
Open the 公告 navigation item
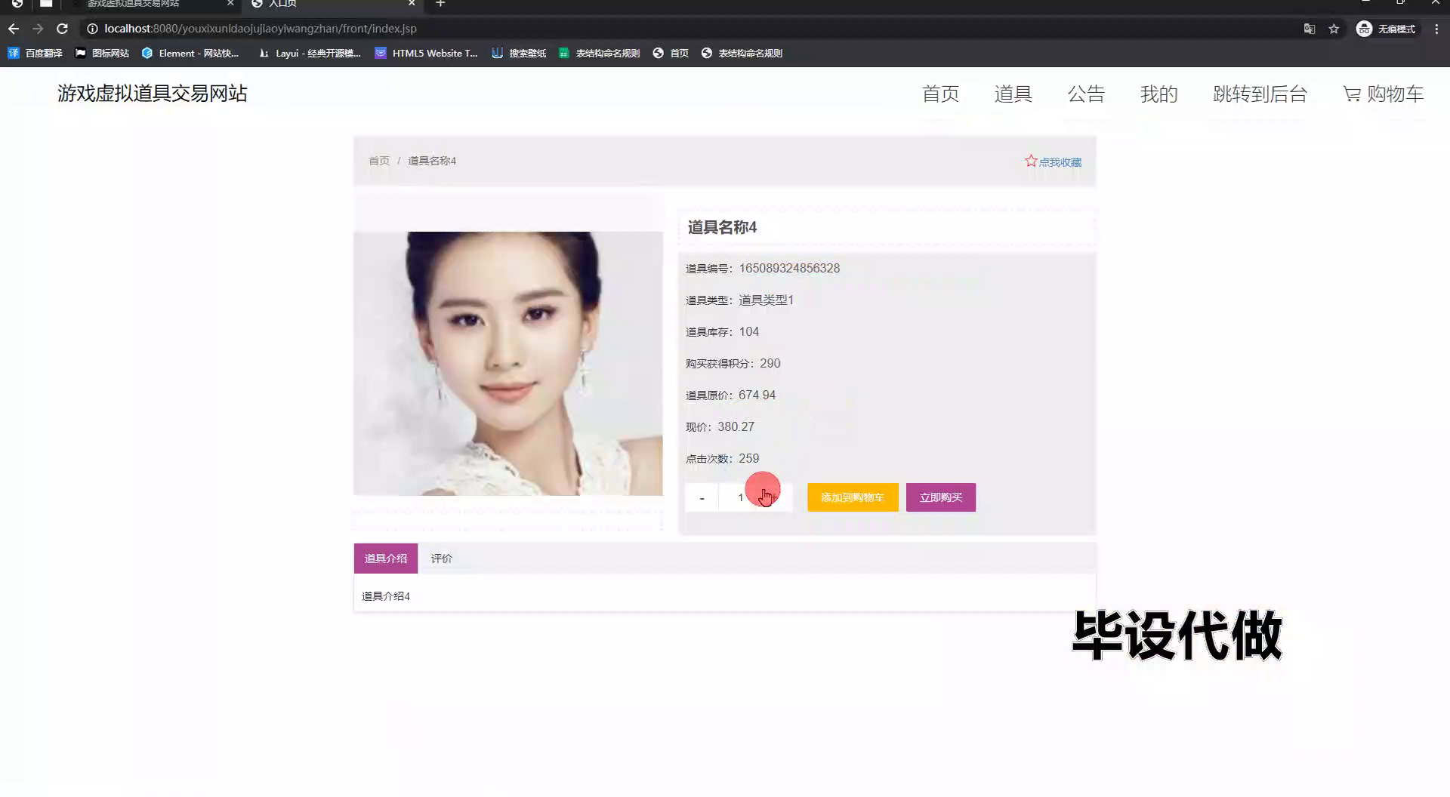pos(1086,94)
